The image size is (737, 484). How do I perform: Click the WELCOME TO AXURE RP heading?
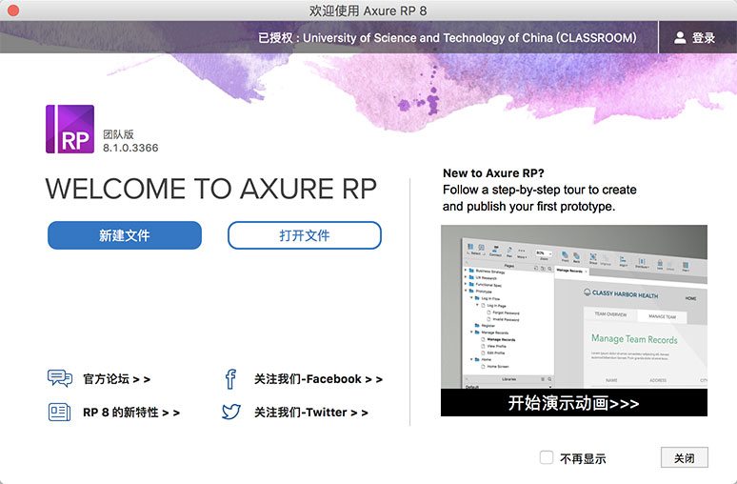pos(211,189)
